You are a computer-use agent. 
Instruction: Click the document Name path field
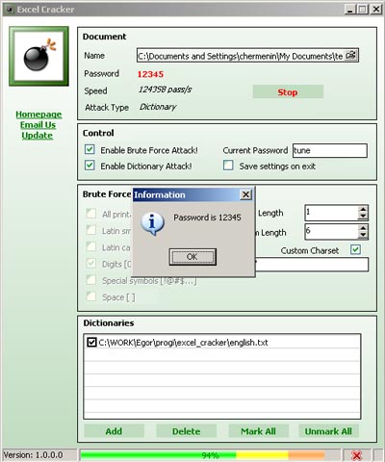coord(241,56)
